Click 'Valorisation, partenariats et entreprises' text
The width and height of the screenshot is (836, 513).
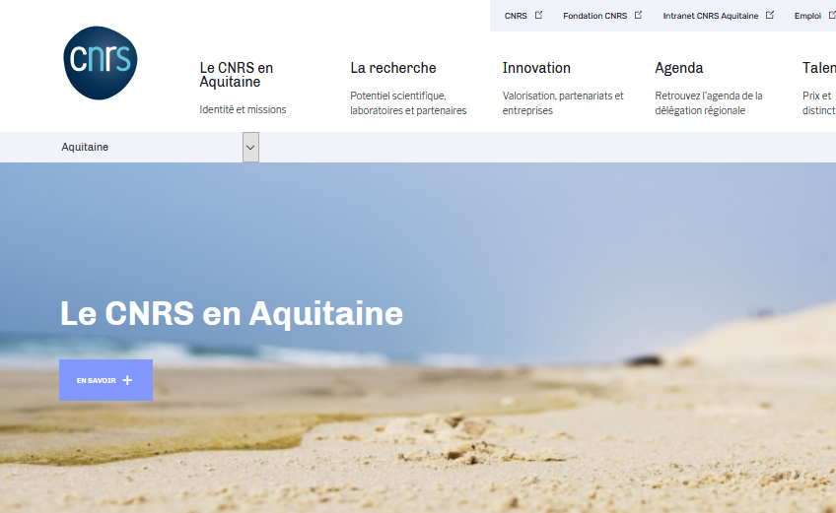[x=563, y=102]
